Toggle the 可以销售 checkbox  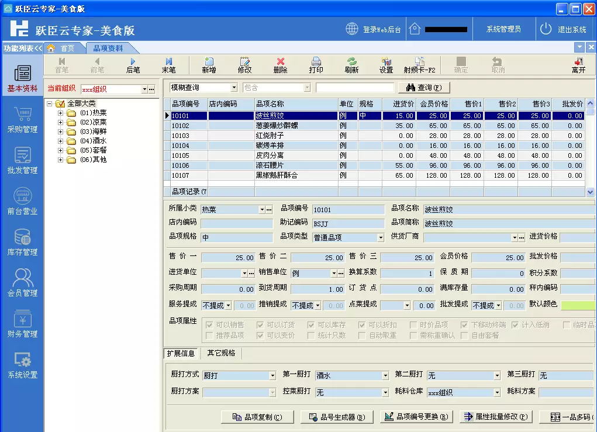pos(209,325)
